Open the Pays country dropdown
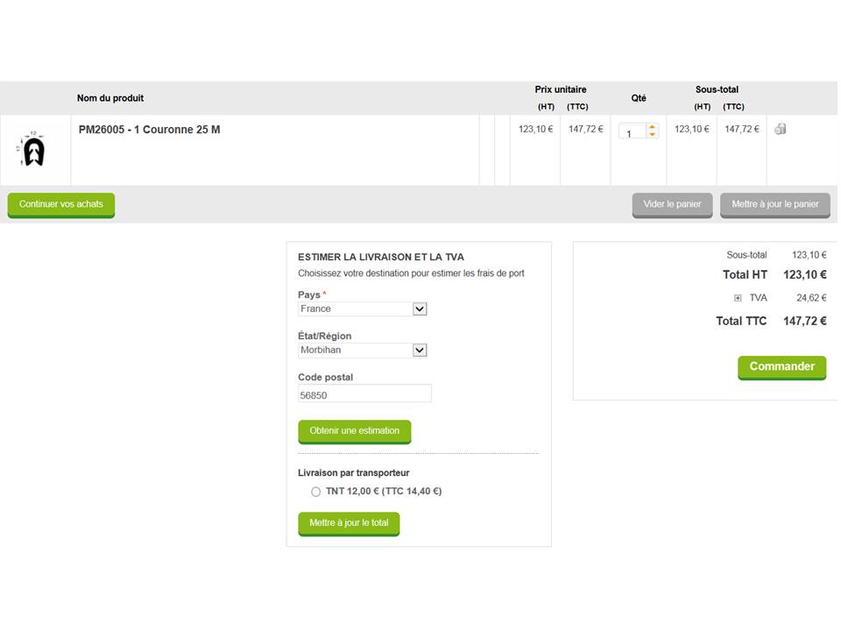Image resolution: width=841 pixels, height=631 pixels. tap(362, 308)
